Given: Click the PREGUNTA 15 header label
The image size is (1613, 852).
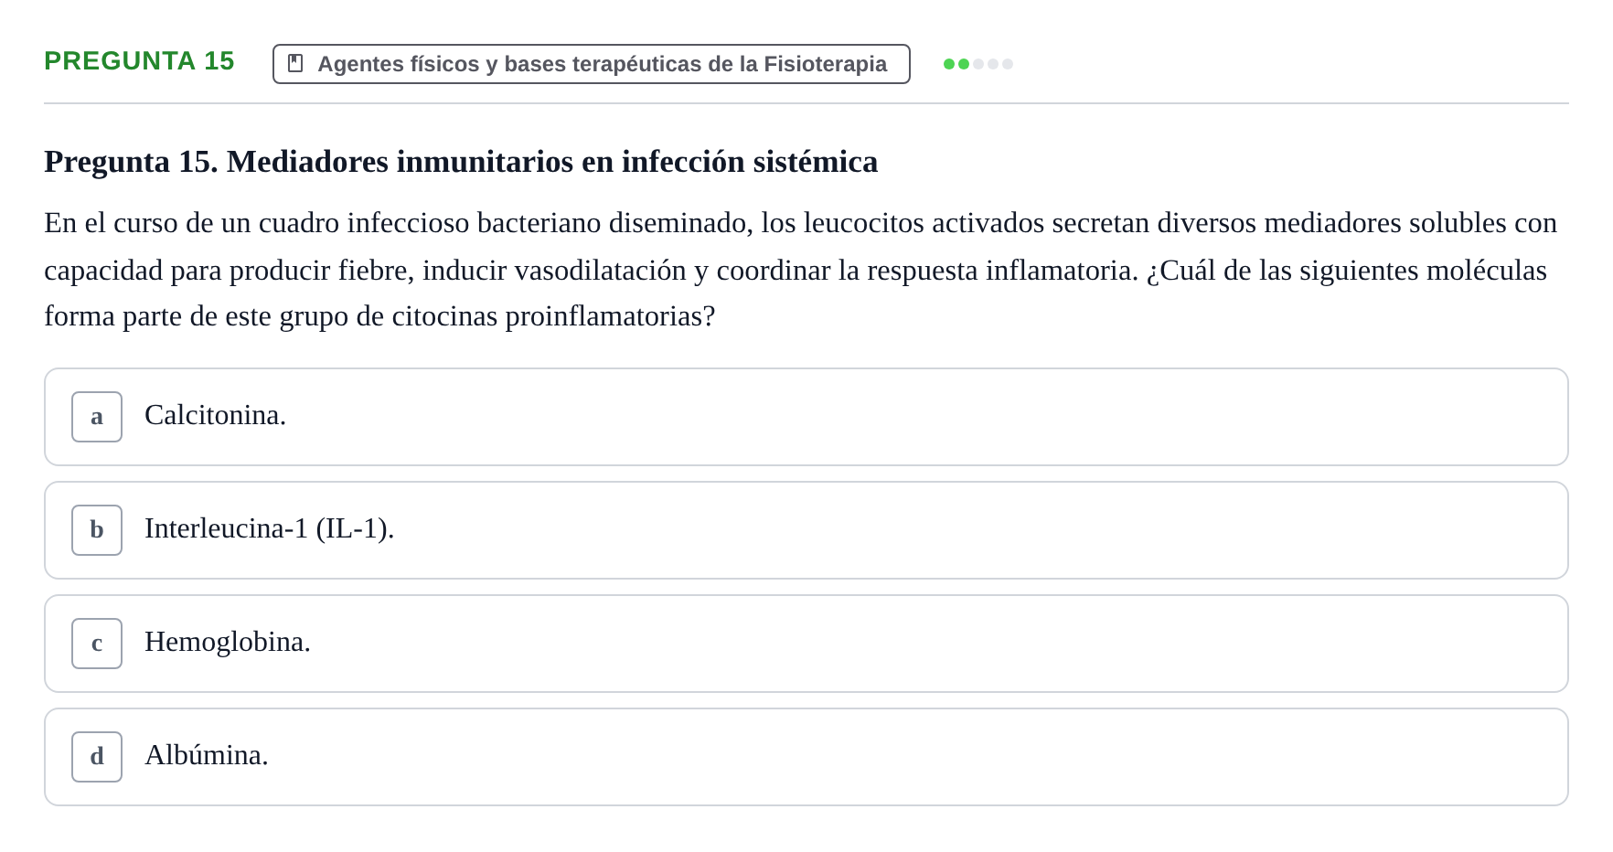Looking at the screenshot, I should click(139, 60).
